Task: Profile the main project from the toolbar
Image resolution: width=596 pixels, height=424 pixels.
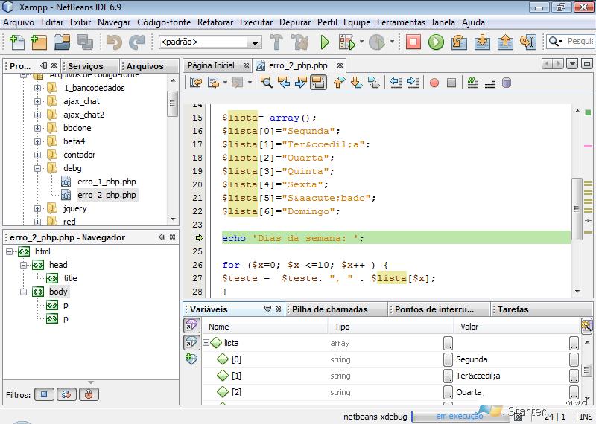Action: (377, 42)
